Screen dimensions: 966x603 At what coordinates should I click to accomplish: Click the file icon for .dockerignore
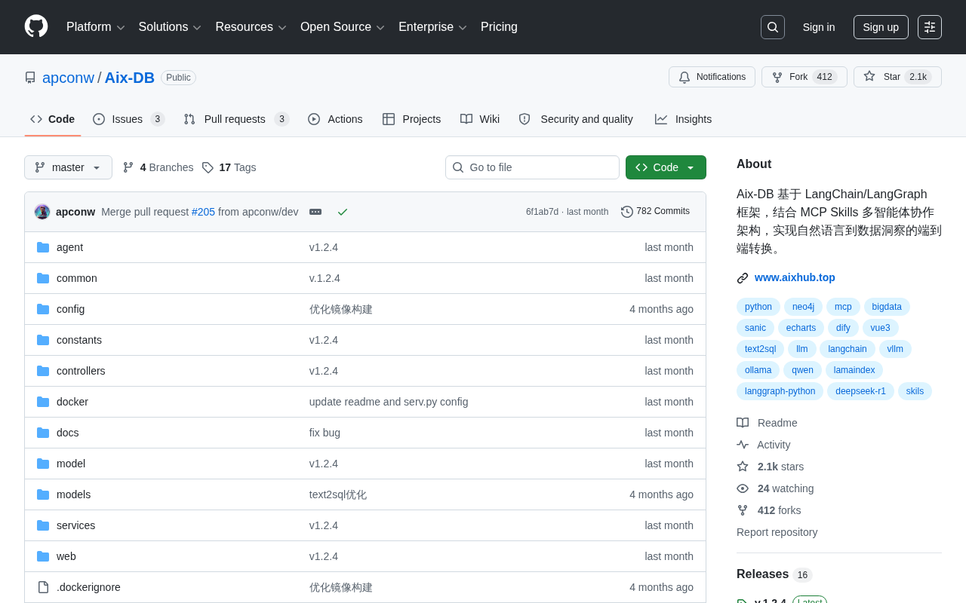43,587
